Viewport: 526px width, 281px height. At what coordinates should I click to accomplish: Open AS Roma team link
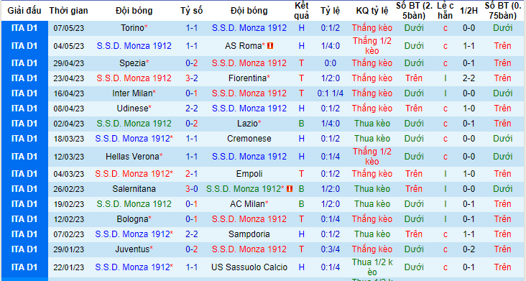pos(243,45)
